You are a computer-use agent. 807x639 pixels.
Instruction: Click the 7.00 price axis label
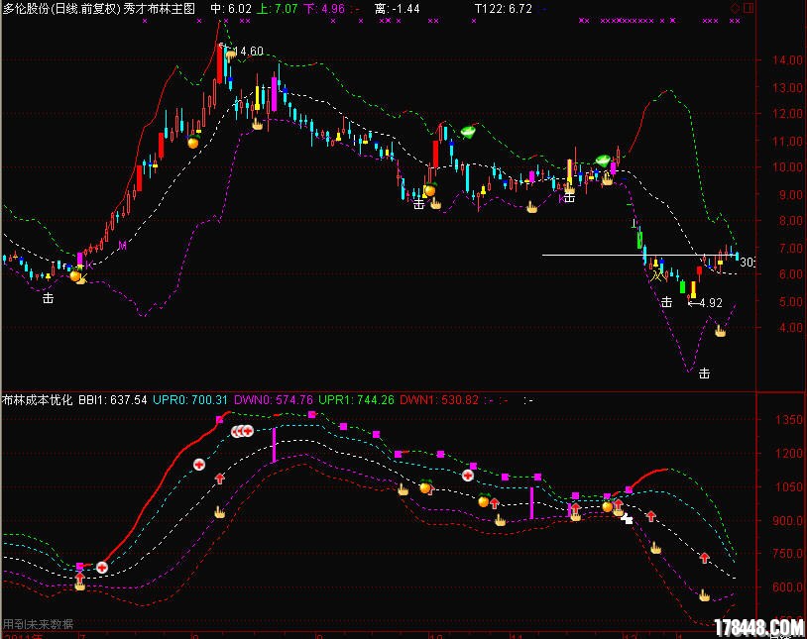790,248
